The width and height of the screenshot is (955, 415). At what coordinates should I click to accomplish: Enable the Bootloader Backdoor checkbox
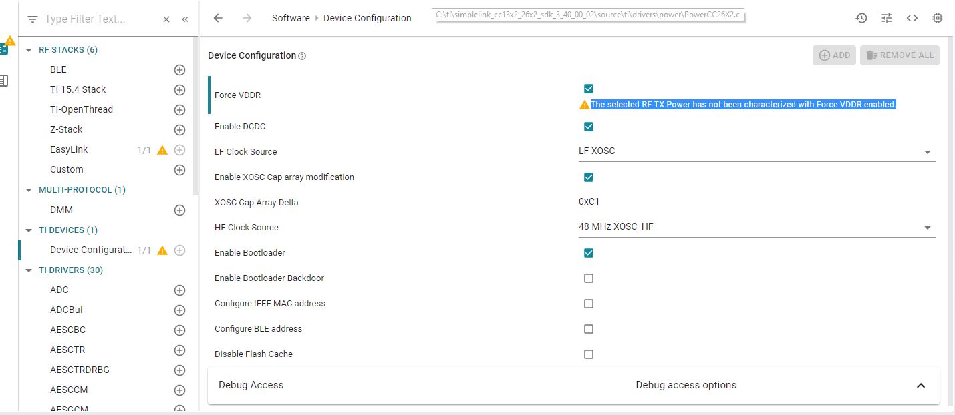589,278
